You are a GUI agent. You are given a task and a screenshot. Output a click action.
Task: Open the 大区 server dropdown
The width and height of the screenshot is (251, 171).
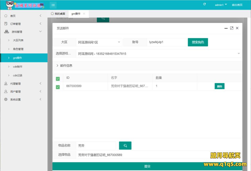coord(99,42)
